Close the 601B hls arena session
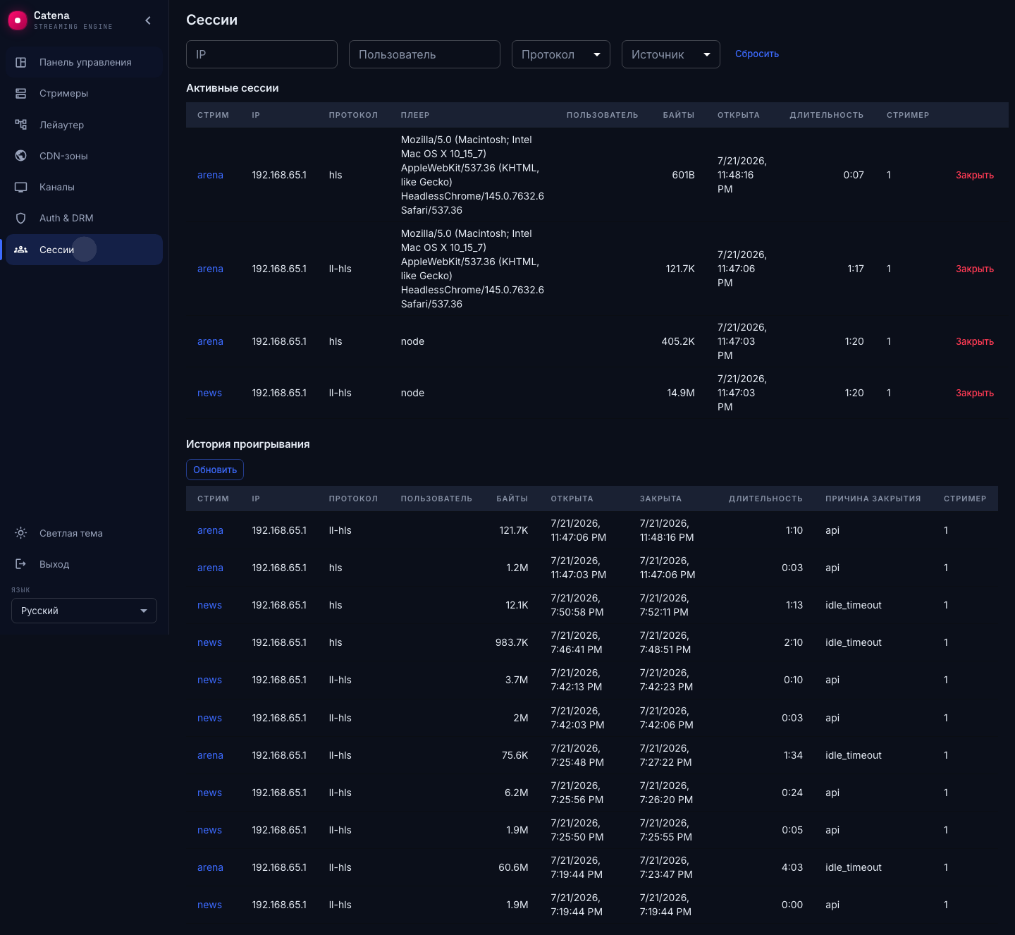Screen dimensions: 1015x935 click(x=975, y=175)
